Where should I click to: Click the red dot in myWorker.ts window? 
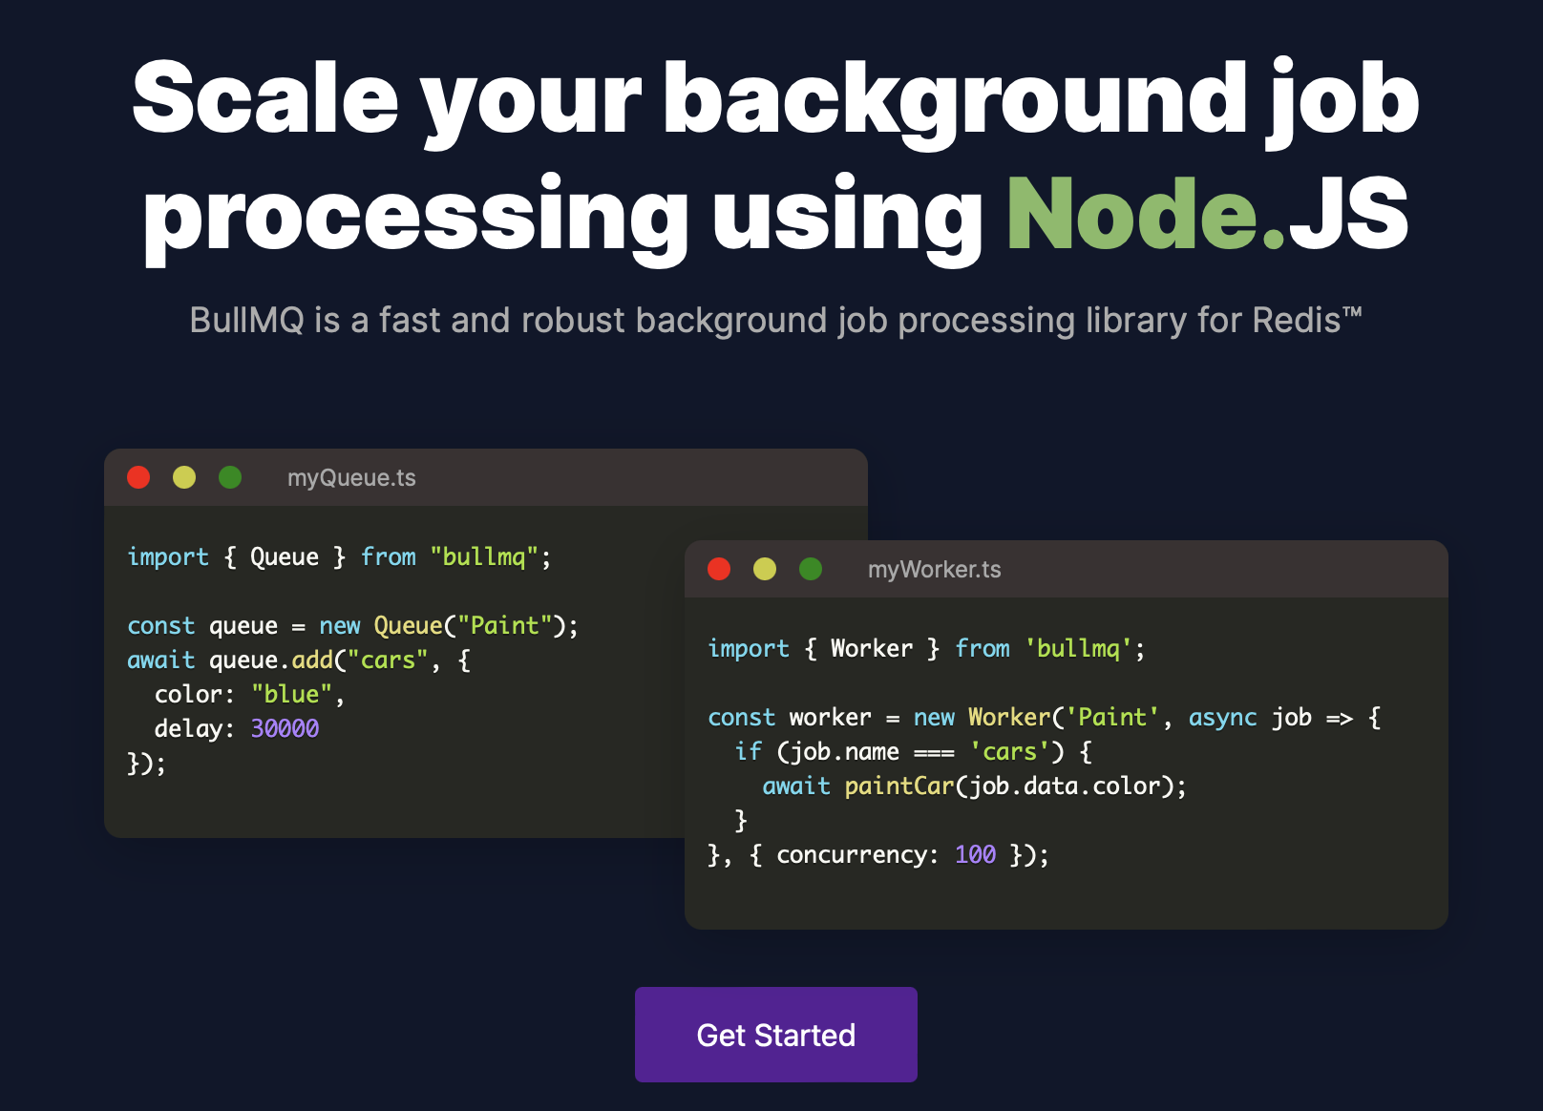tap(719, 569)
